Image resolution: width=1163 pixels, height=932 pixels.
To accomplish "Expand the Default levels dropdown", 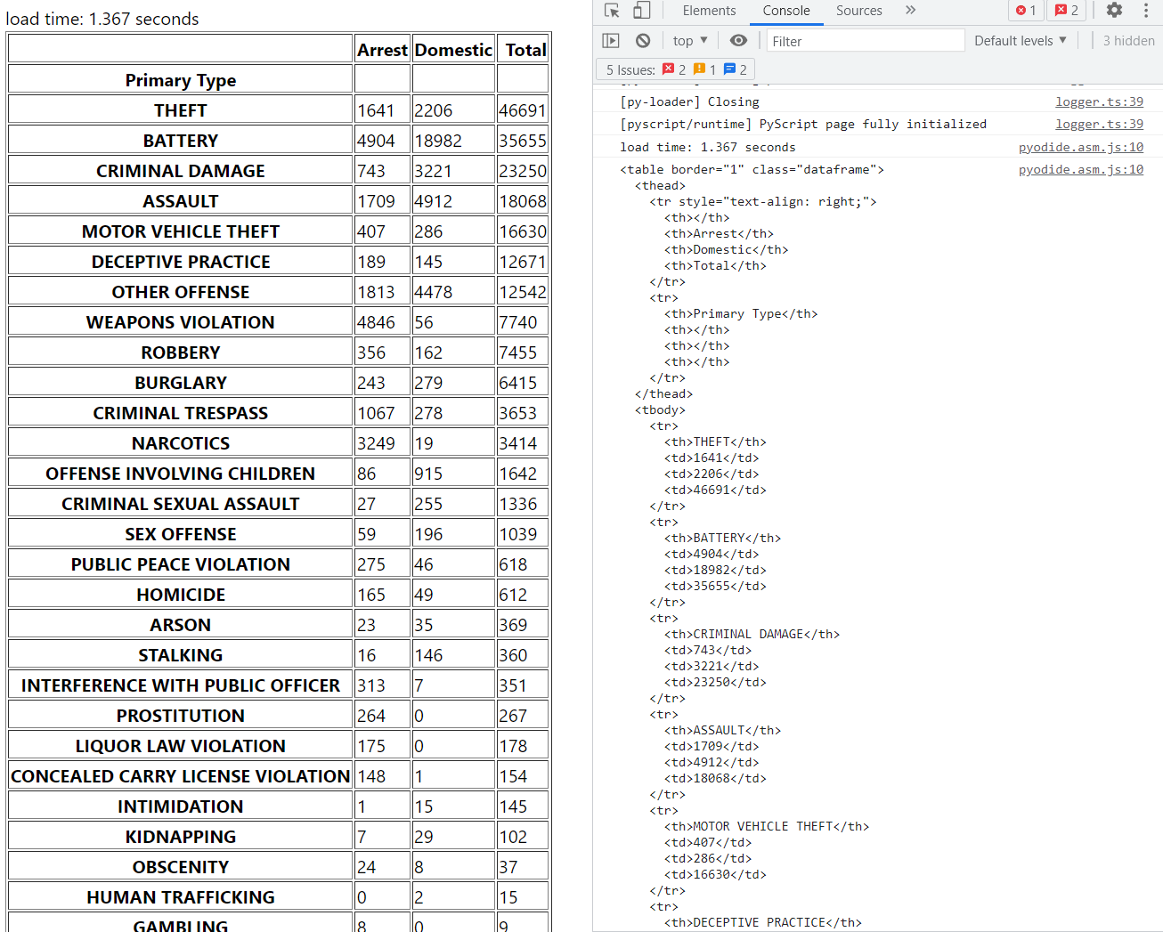I will tap(1020, 41).
